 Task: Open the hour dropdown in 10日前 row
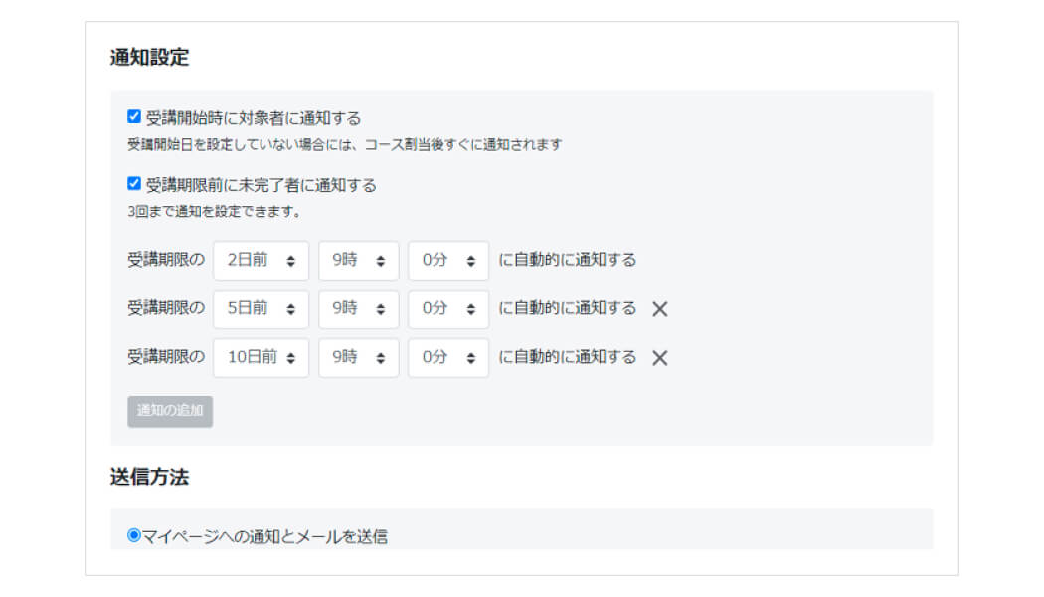point(358,358)
